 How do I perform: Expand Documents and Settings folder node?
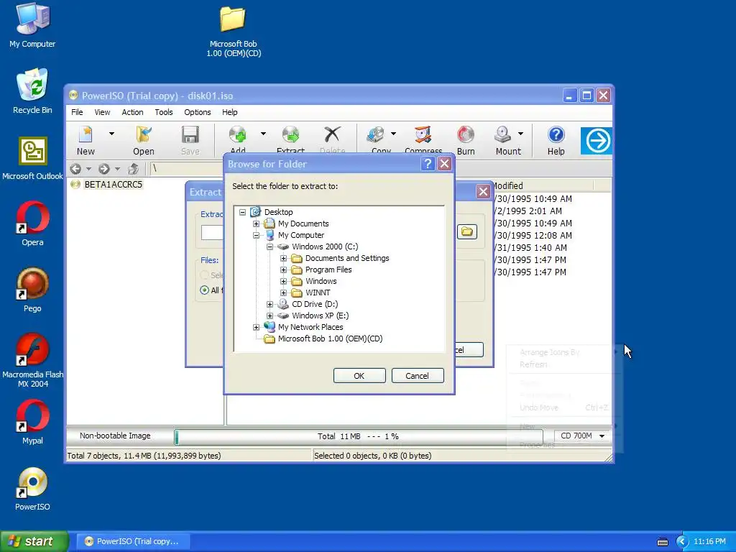pos(283,258)
